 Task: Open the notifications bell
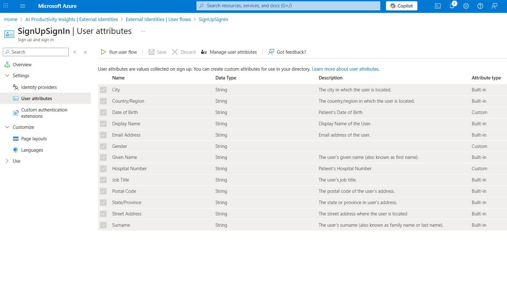[452, 6]
